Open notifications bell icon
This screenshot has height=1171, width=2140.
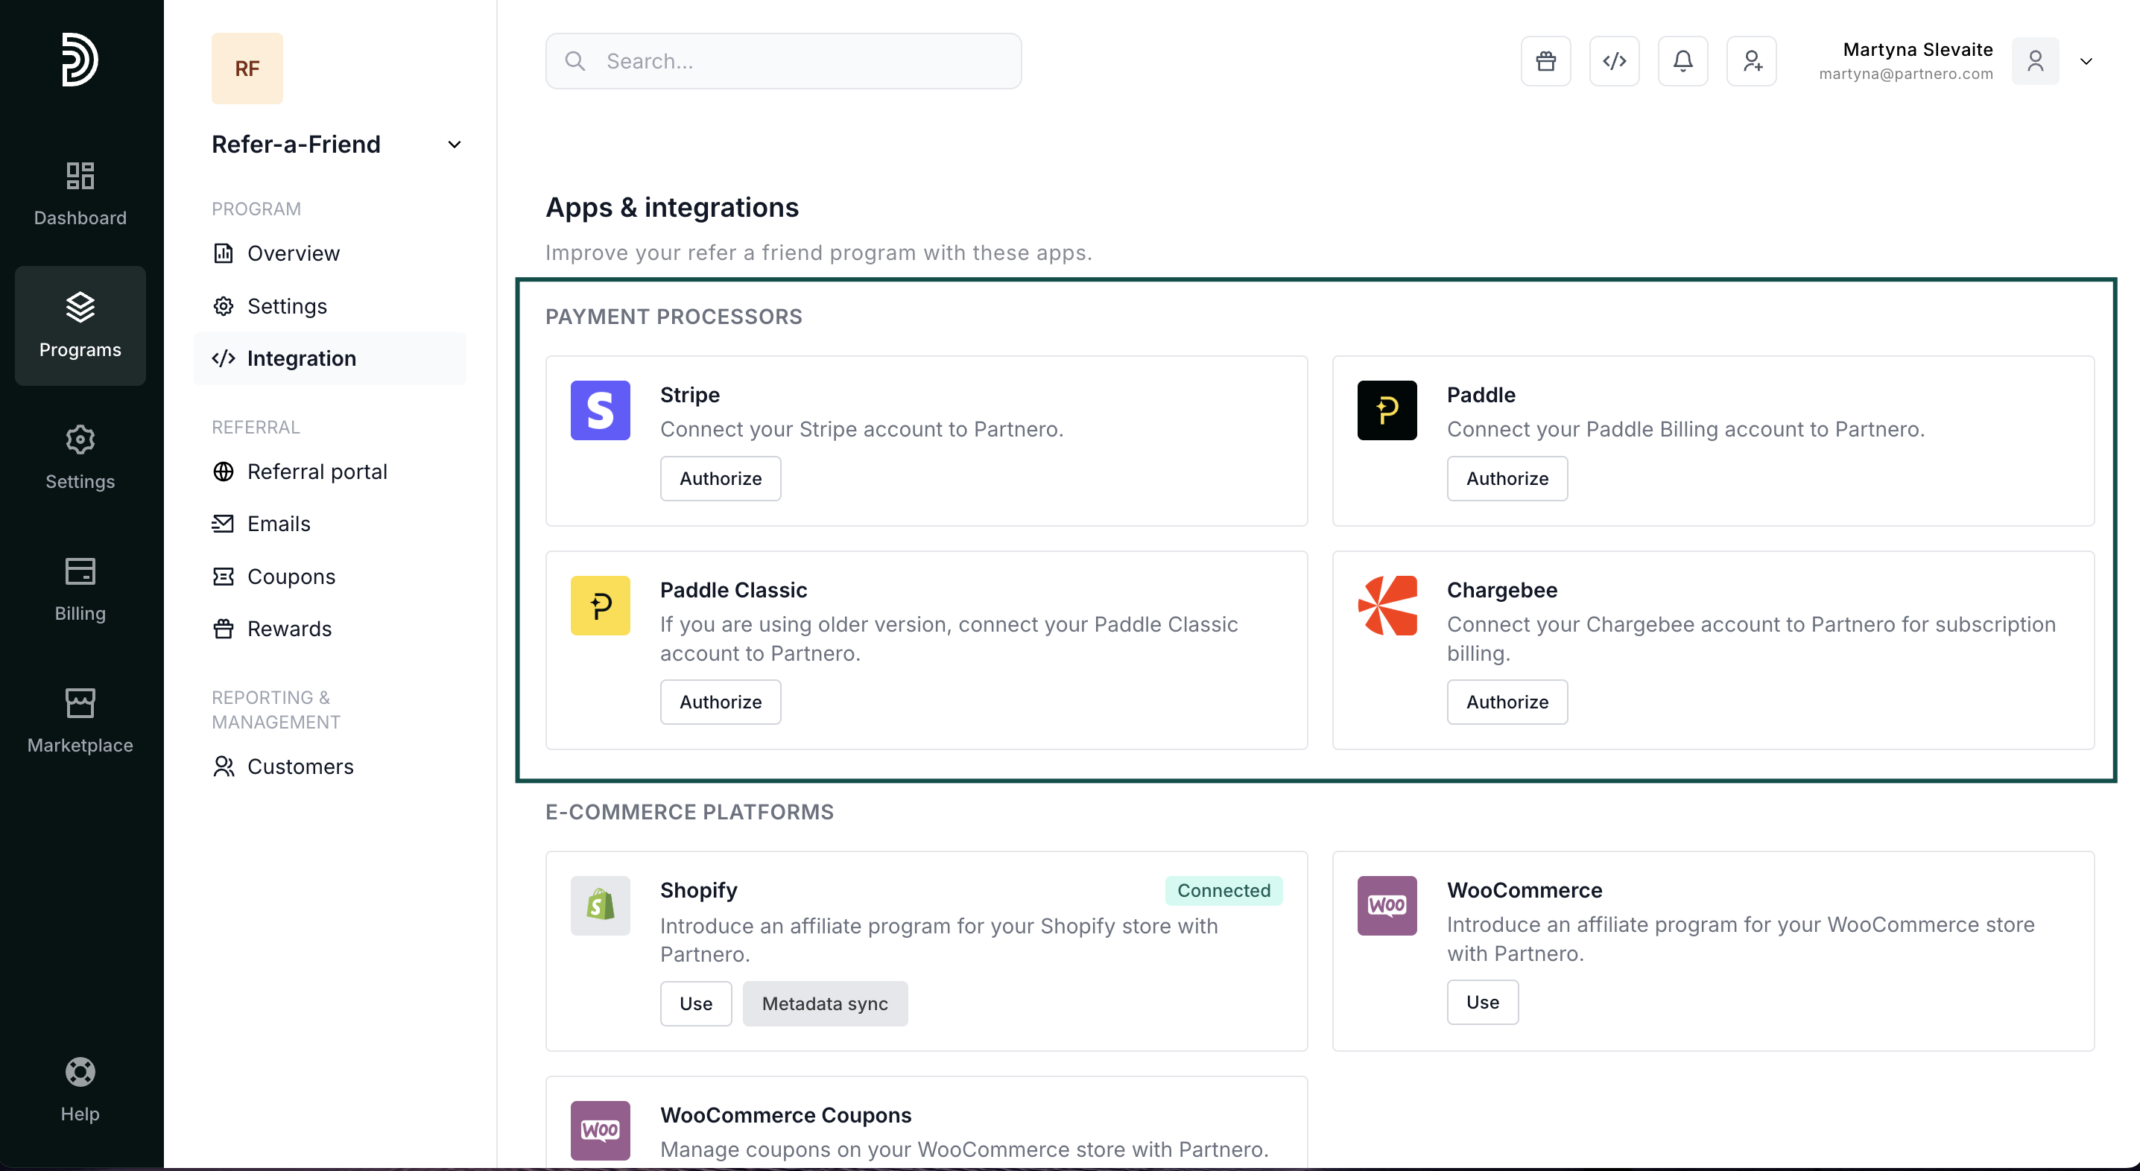tap(1682, 62)
